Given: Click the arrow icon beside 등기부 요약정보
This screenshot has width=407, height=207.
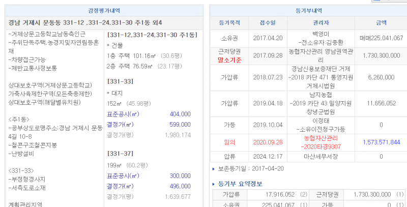Looking at the screenshot, I should [213, 183].
